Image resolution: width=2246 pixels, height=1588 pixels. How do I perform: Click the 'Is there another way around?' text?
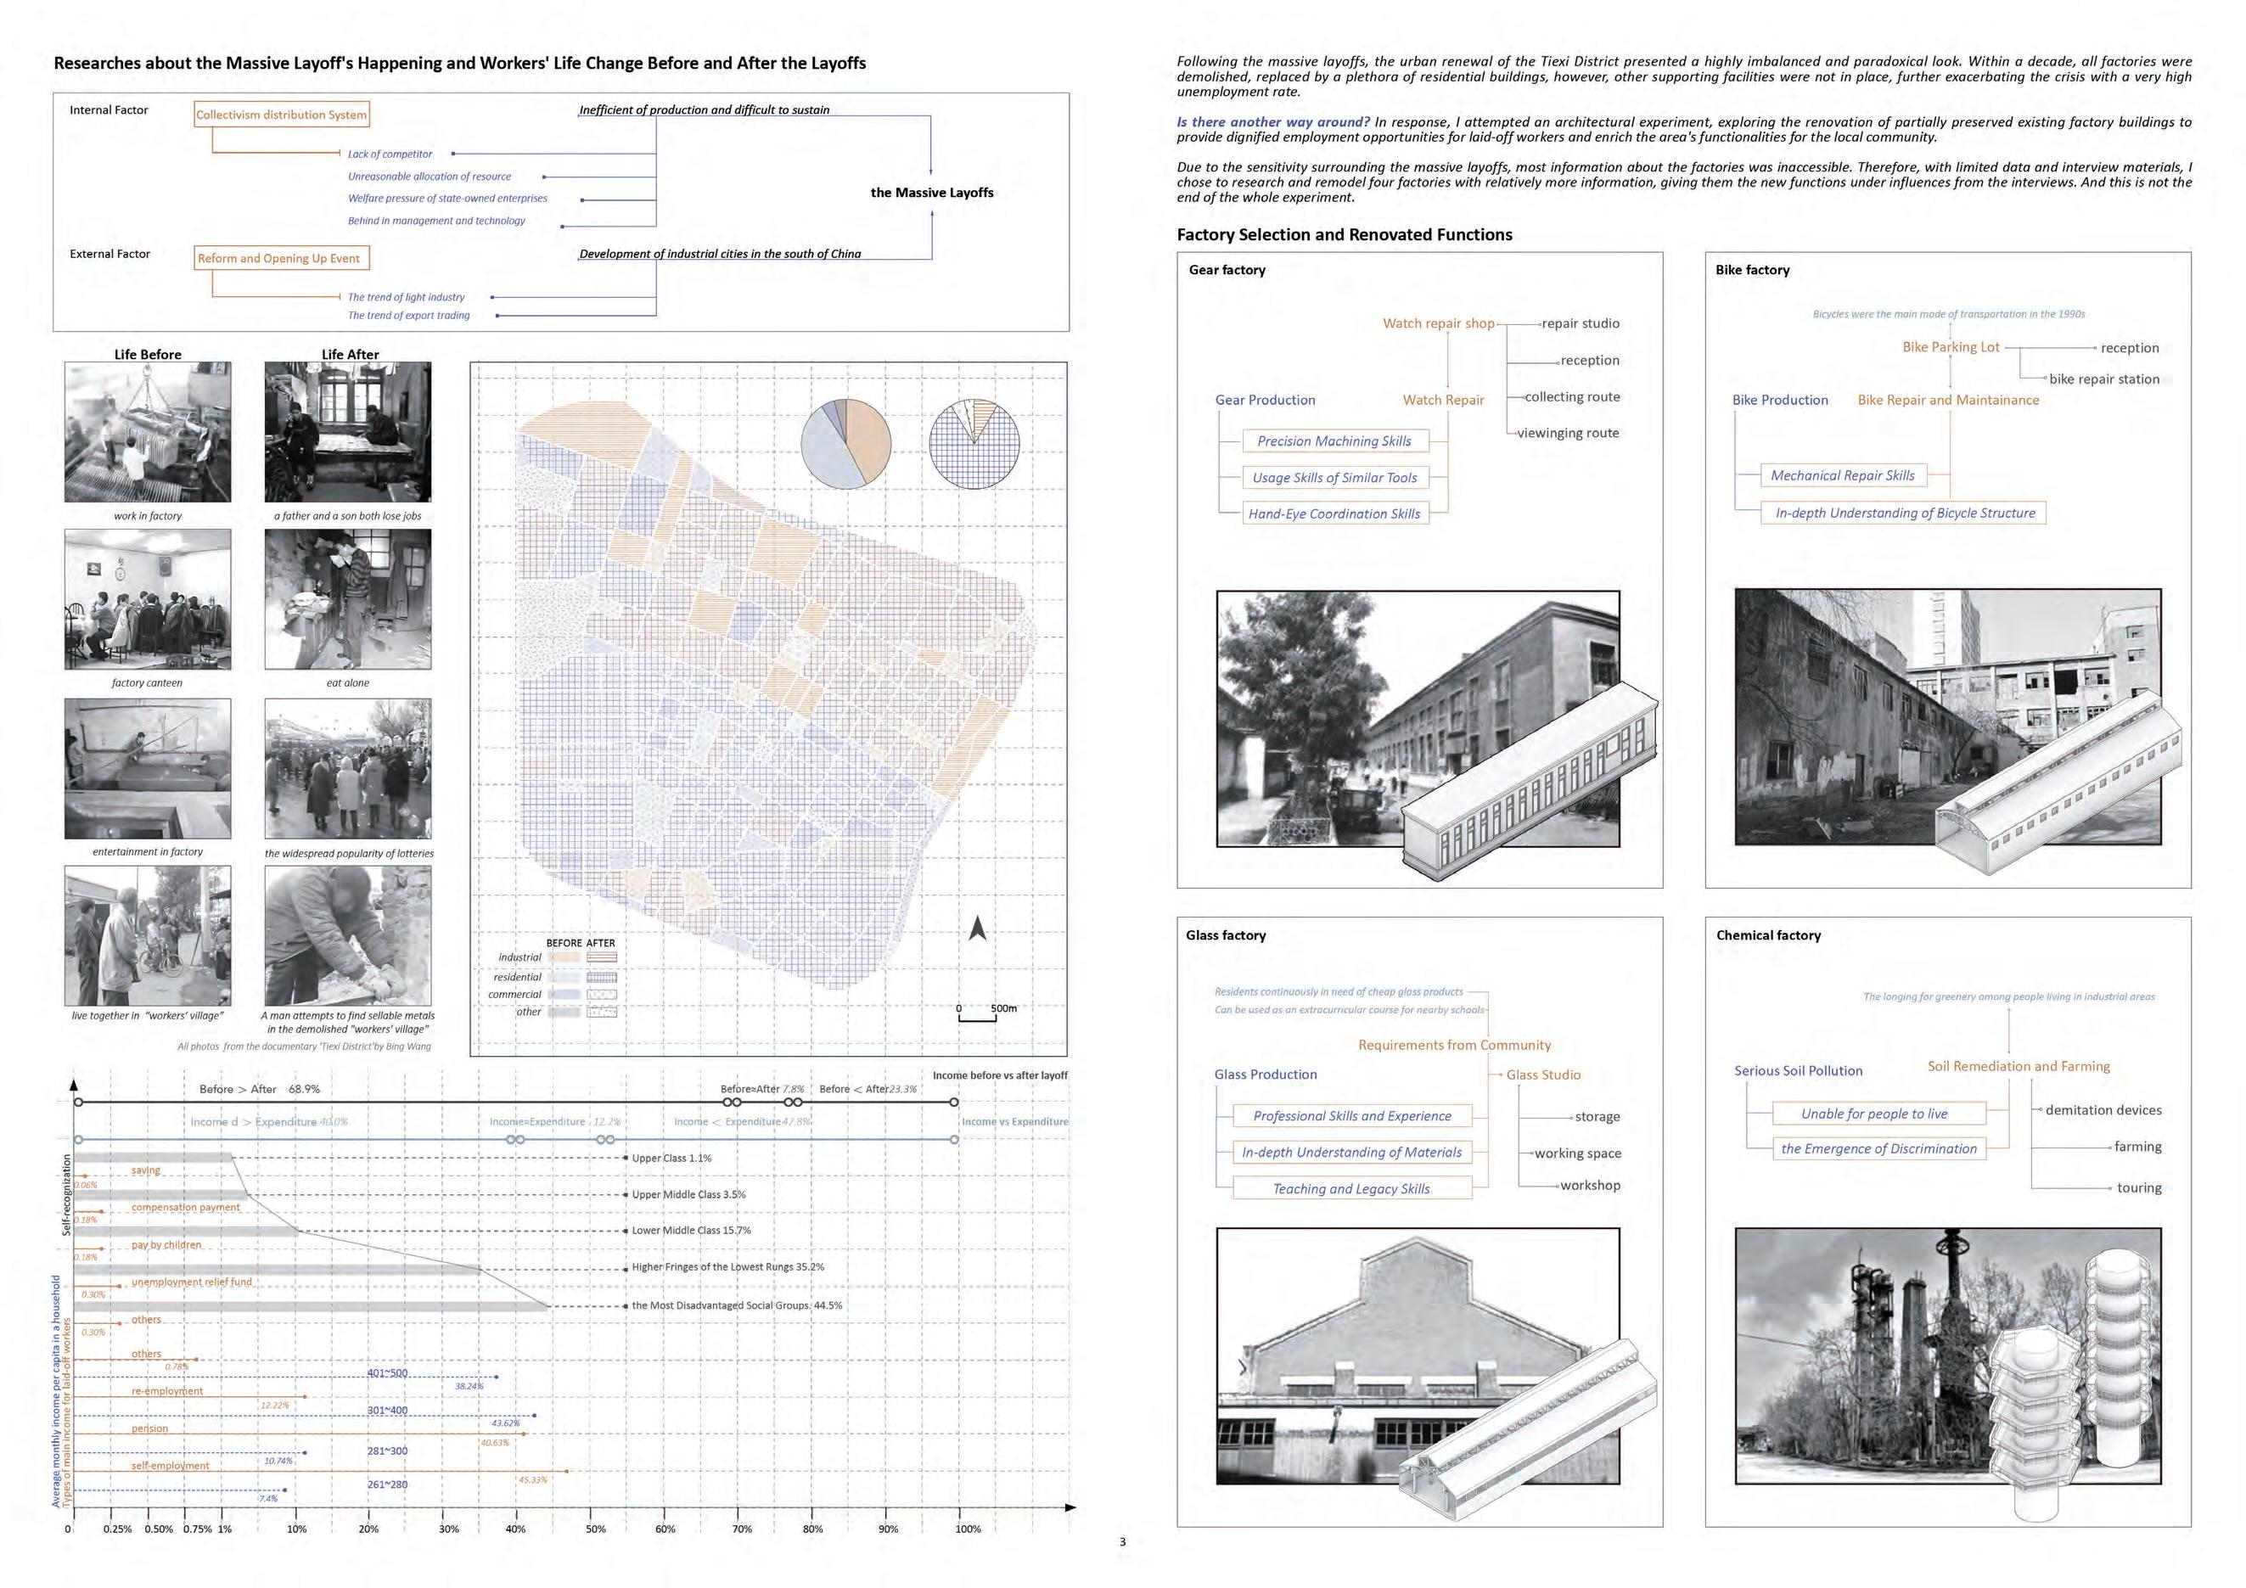1272,122
